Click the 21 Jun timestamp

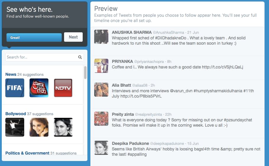tap(193, 32)
